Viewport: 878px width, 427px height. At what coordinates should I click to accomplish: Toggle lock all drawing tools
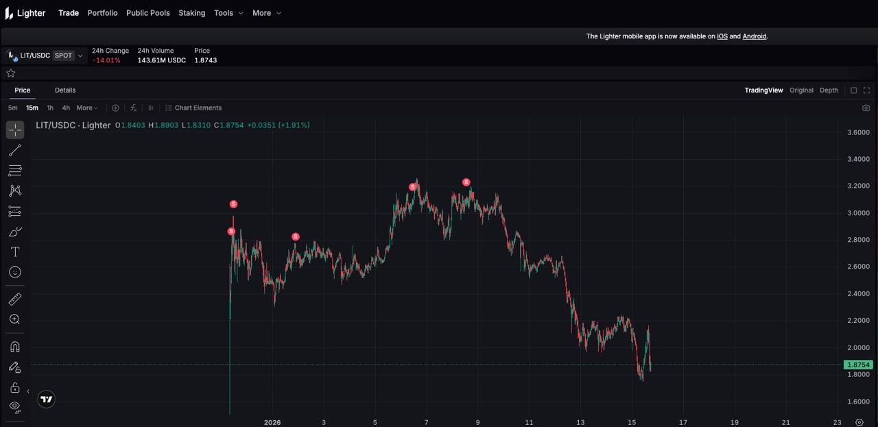15,387
